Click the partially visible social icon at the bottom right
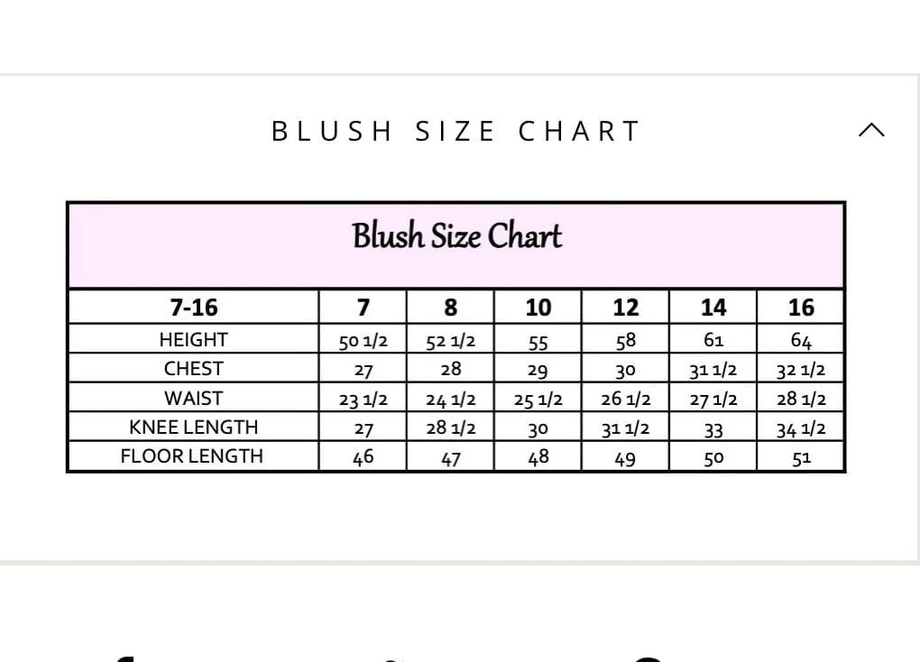The width and height of the screenshot is (920, 662). (649, 659)
